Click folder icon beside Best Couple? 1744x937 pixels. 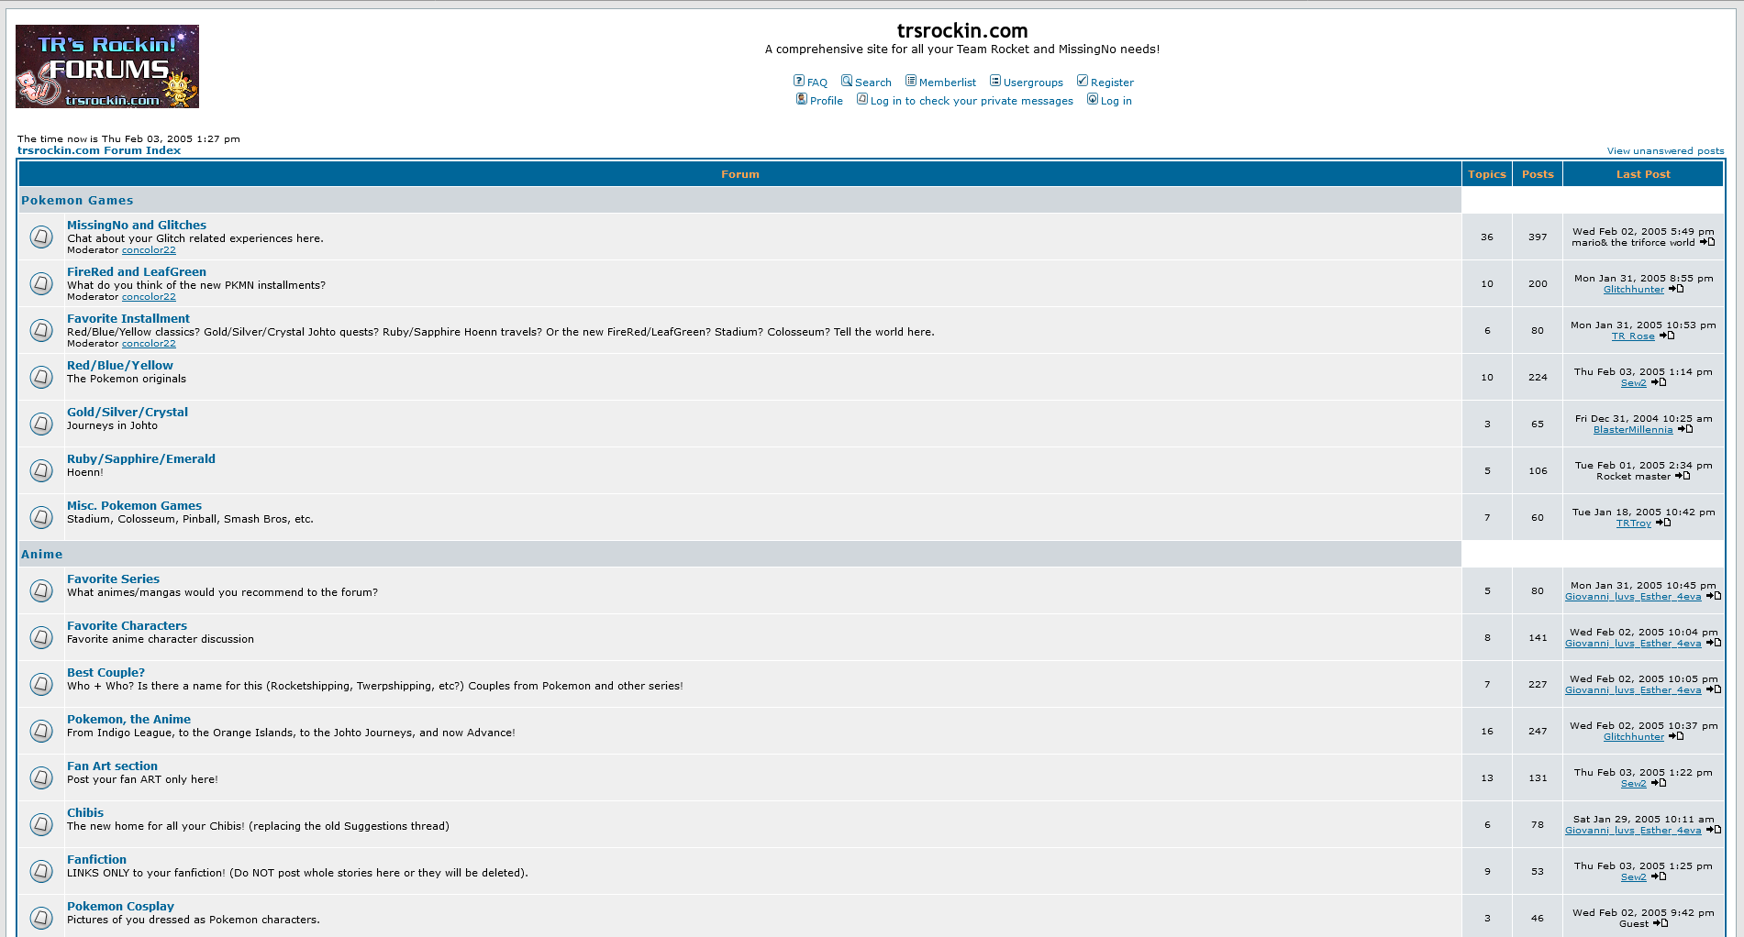[x=41, y=684]
